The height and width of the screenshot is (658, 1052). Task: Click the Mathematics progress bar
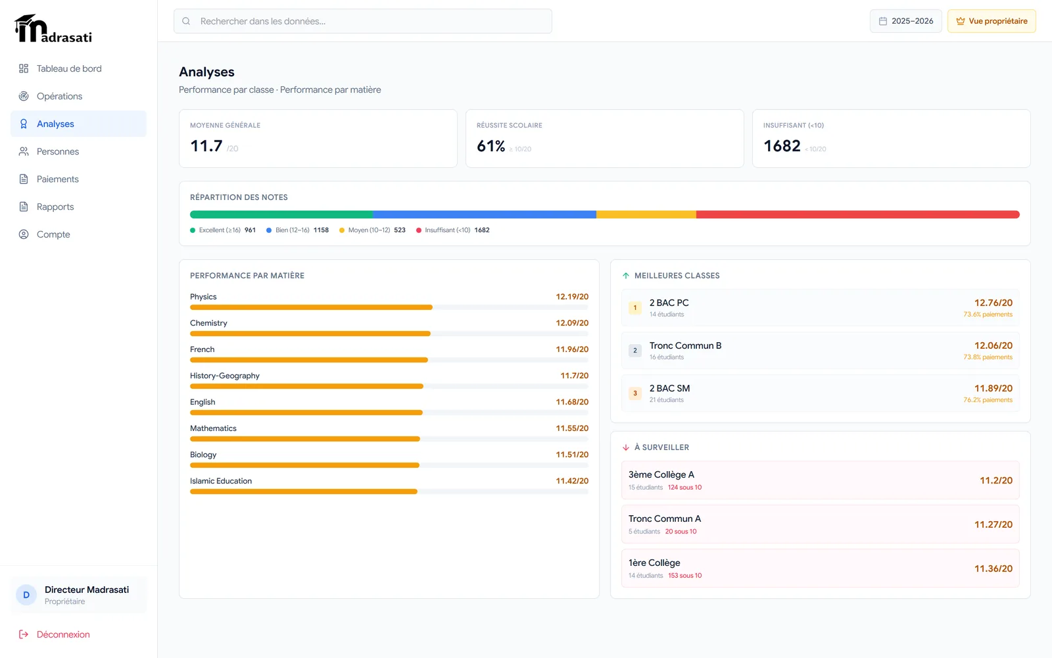click(x=389, y=439)
